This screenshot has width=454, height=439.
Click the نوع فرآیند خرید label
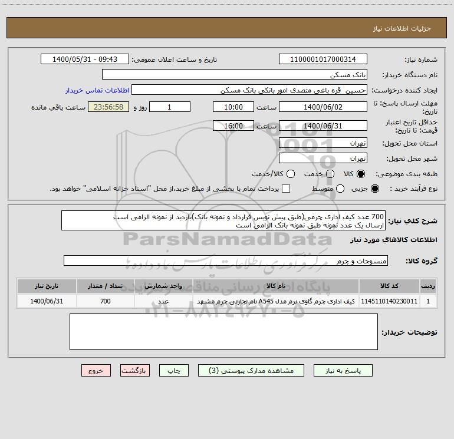click(414, 189)
